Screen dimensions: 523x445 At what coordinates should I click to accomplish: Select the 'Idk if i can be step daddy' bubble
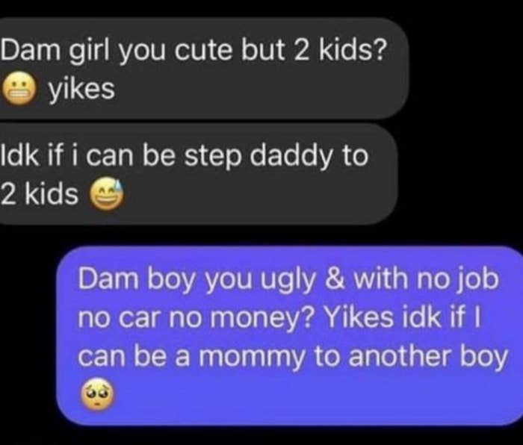tap(199, 174)
